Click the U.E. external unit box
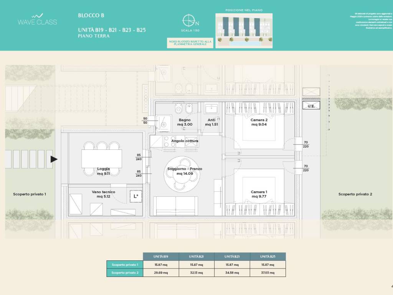This screenshot has width=393, height=295. tap(311, 106)
